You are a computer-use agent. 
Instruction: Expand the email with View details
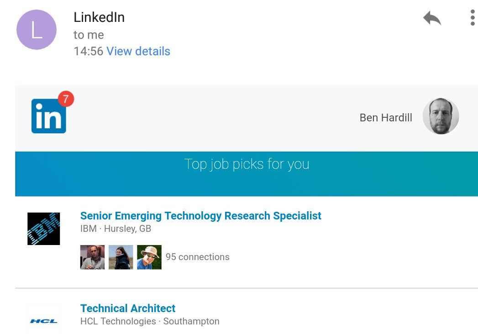[138, 51]
